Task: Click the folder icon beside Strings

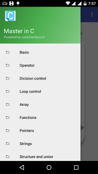Action: [x=8, y=144]
